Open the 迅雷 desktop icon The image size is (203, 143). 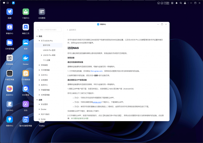(x=10, y=12)
